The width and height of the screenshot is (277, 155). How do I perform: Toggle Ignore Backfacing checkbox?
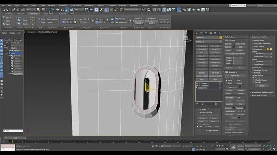point(198,112)
